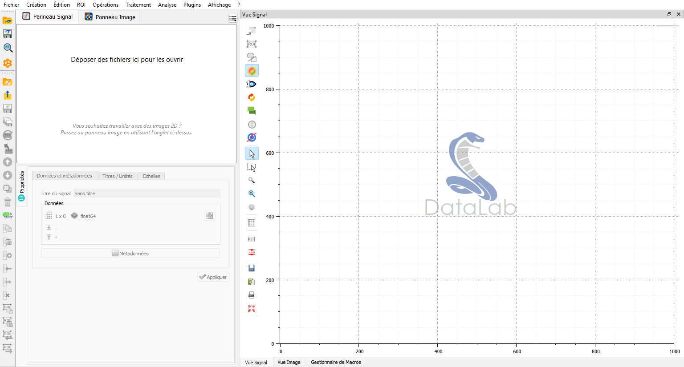Switch to the Panneau Image tab
The width and height of the screenshot is (684, 367).
pos(110,17)
